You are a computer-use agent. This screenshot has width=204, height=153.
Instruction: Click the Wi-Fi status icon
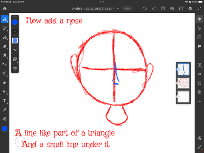pyautogui.click(x=187, y=2)
